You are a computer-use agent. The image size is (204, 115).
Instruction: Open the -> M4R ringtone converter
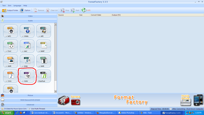point(44,61)
